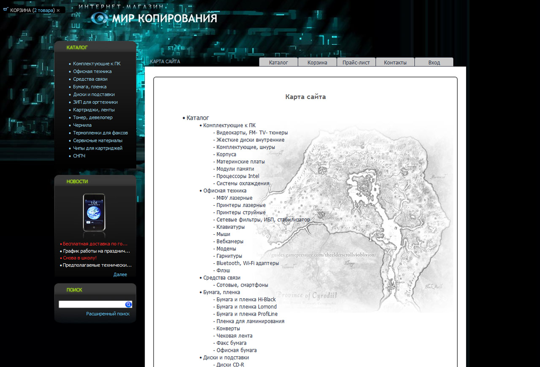Viewport: 540px width, 367px height.
Task: Open the Гарнитуры site map entry
Action: point(229,256)
